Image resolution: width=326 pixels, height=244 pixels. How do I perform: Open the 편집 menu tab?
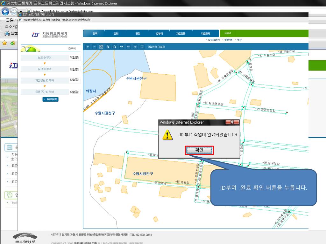[x=138, y=34]
